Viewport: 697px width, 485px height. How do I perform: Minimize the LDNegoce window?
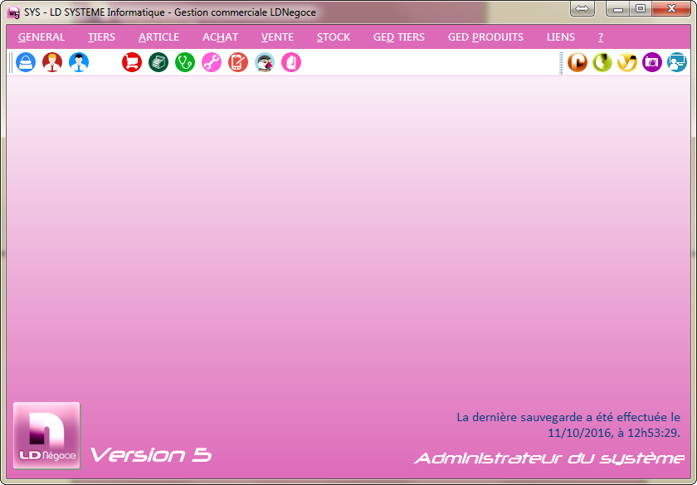click(618, 9)
